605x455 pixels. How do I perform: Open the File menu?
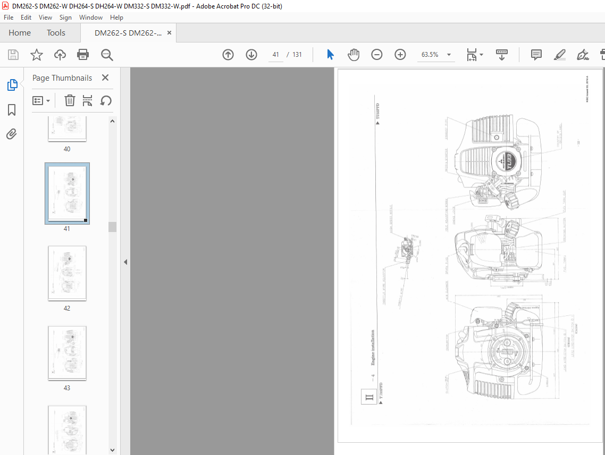coord(9,18)
